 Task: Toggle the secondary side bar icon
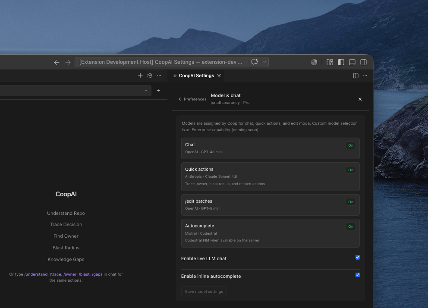pos(363,62)
